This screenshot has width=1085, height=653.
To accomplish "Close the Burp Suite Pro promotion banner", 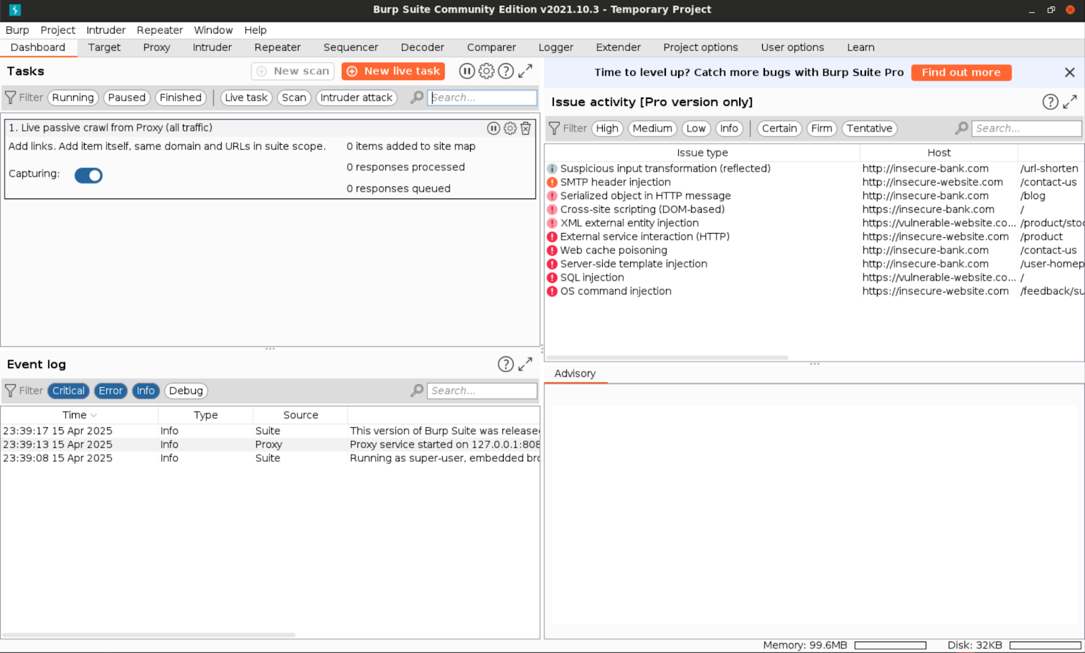I will (1070, 72).
